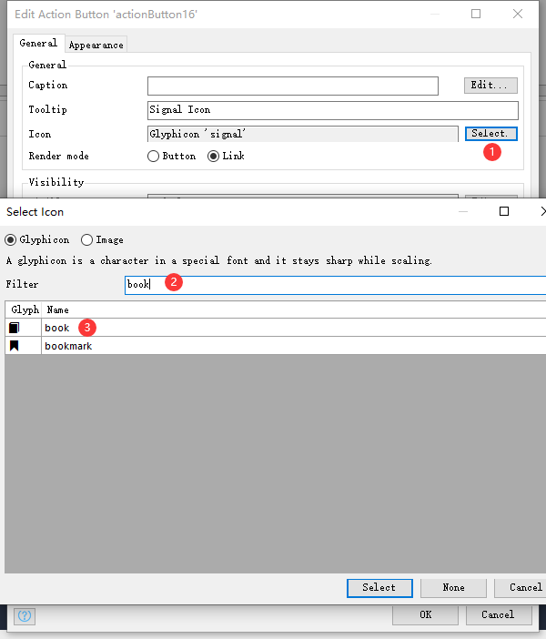Focus the Tooltip field containing Signal Icon
Image resolution: width=546 pixels, height=639 pixels.
[x=332, y=110]
